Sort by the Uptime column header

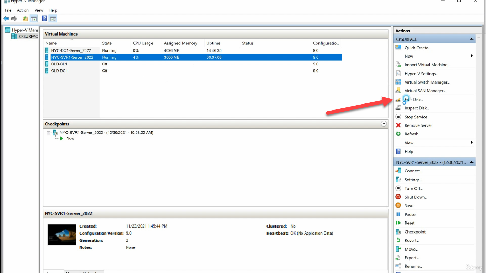222,43
